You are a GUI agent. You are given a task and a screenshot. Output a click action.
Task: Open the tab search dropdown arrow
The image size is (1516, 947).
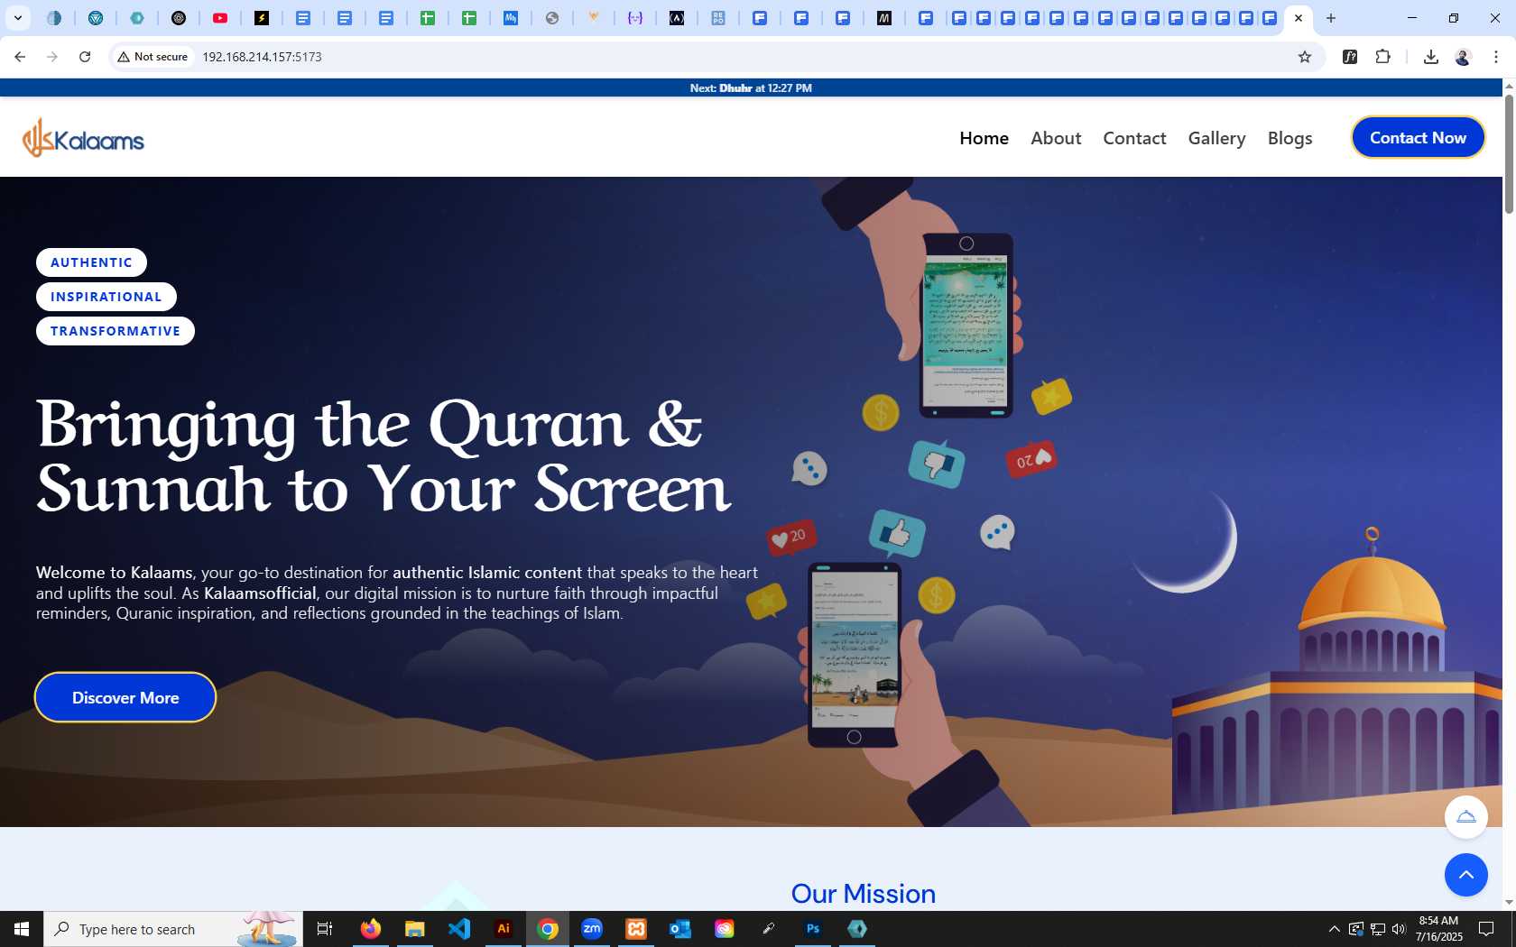click(17, 18)
